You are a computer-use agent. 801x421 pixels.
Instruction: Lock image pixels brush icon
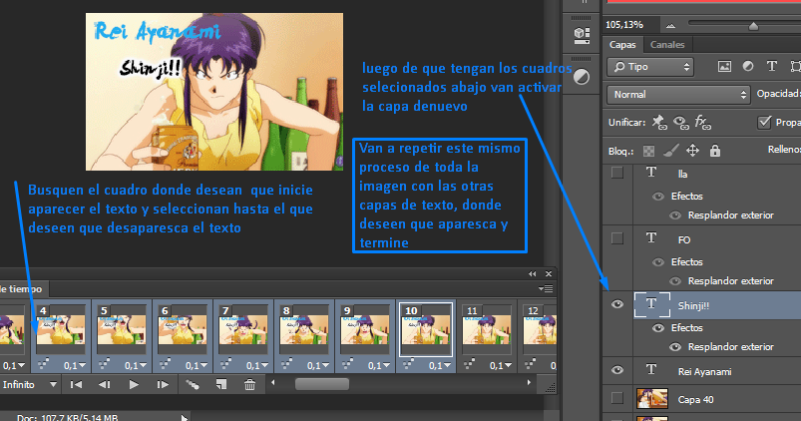pos(671,151)
